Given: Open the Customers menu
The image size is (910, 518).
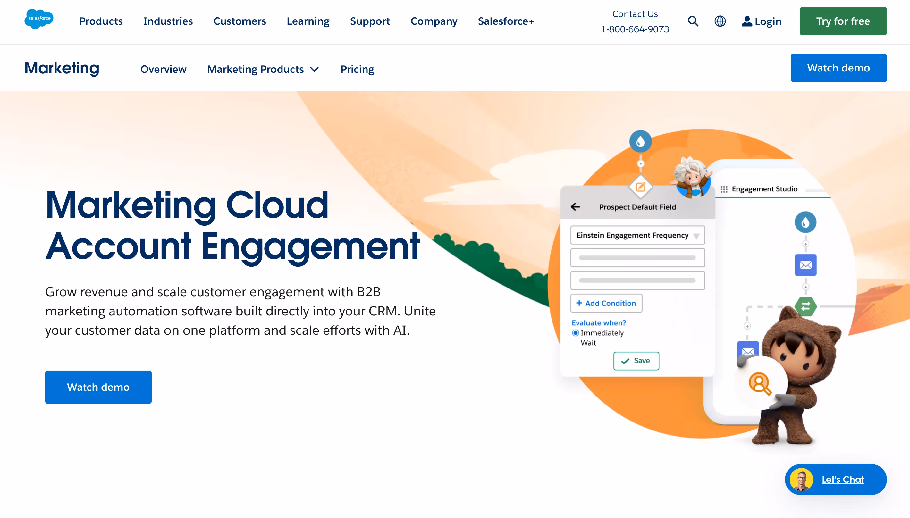Looking at the screenshot, I should click(x=240, y=21).
